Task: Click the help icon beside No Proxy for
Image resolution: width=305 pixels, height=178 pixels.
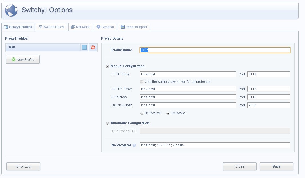Action: 134,145
